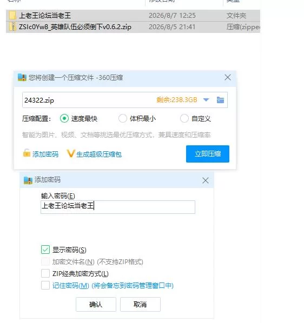Enable ZIP经典加密方式 checkbox
This screenshot has width=304, height=323.
pyautogui.click(x=45, y=273)
